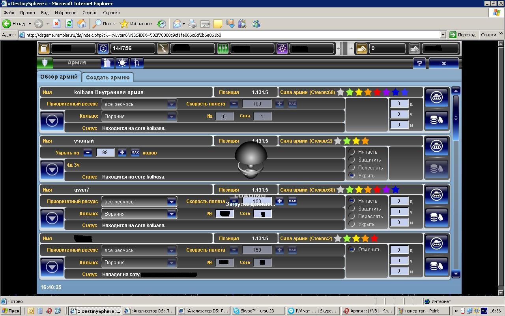Image resolution: width=505 pixels, height=316 pixels.
Task: Click the coins icon for kolbasa army
Action: point(436,120)
